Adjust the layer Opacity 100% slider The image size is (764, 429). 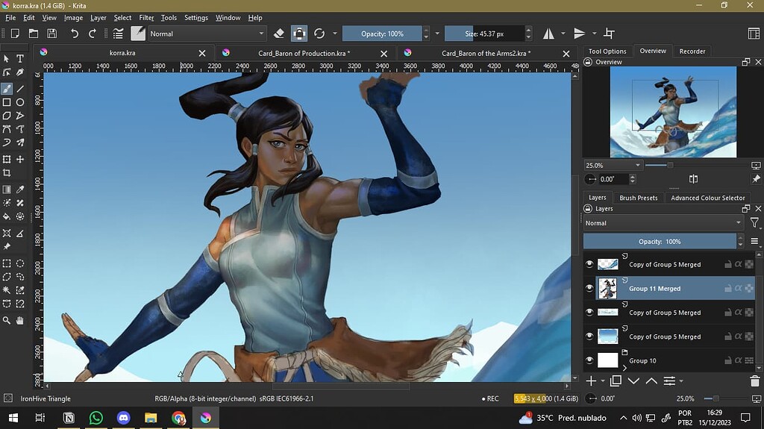(660, 241)
